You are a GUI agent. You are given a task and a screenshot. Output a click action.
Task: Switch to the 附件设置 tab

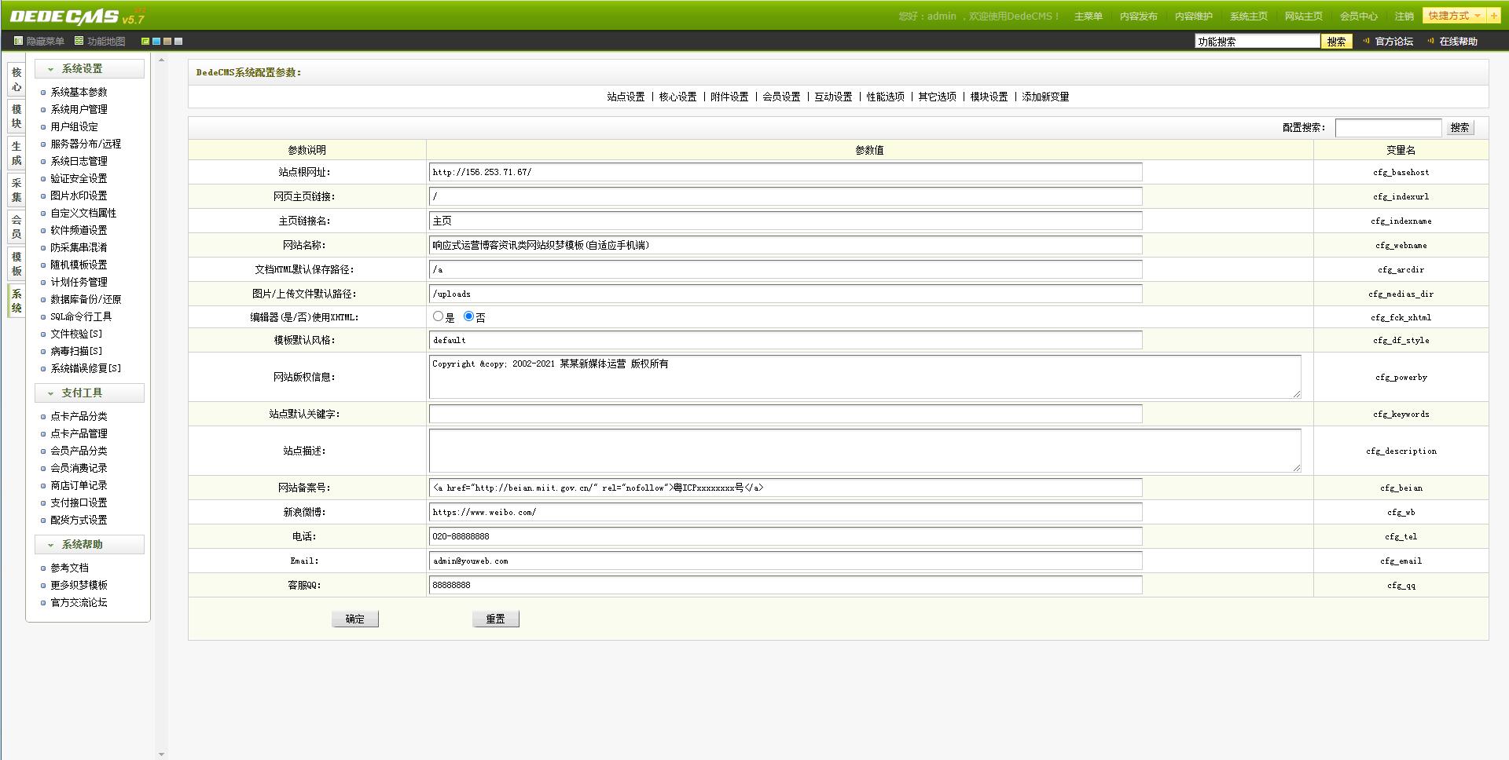click(729, 97)
